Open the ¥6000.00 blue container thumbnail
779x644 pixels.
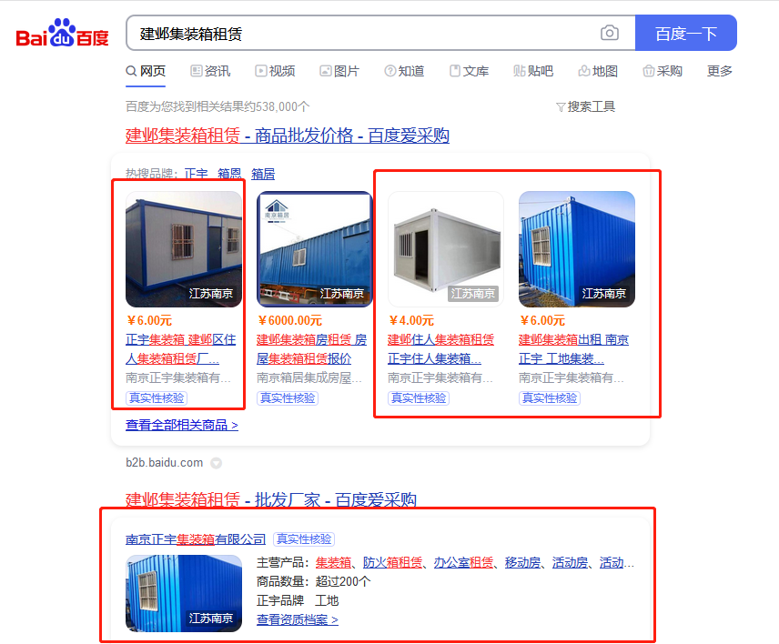(x=315, y=249)
